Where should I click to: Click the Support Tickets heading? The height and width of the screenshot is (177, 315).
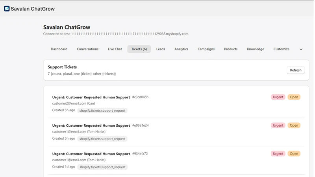(62, 67)
